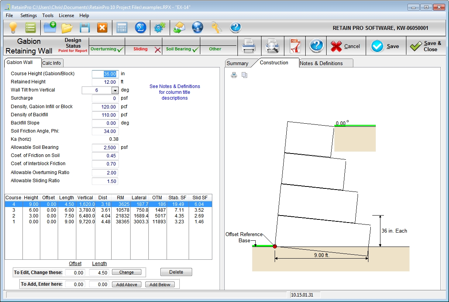Click the new project folder icon
Viewport: 449px width, 302px height.
(x=50, y=28)
